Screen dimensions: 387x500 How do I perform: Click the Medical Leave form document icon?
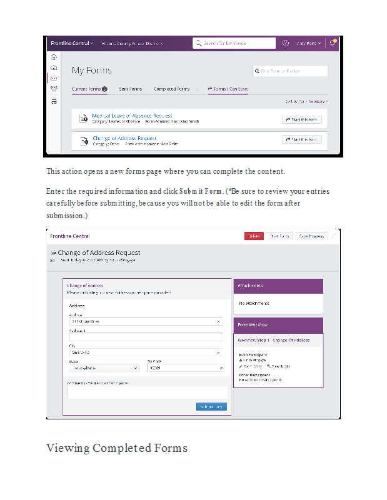point(84,119)
